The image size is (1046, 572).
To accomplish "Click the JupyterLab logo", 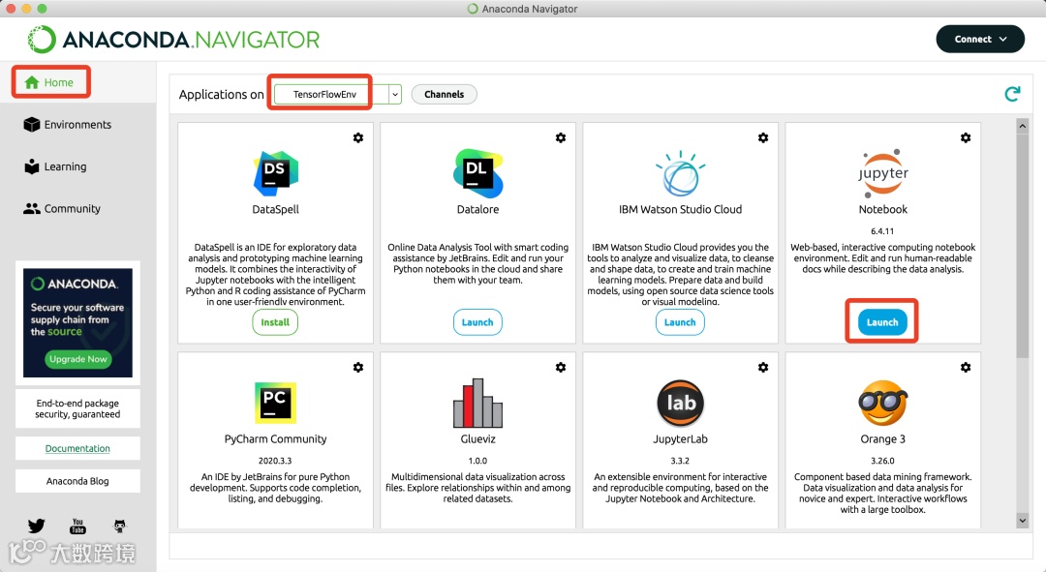I will [681, 403].
